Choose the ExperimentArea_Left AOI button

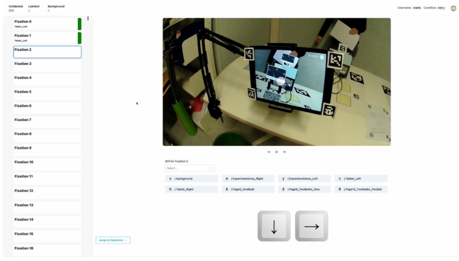pyautogui.click(x=305, y=179)
